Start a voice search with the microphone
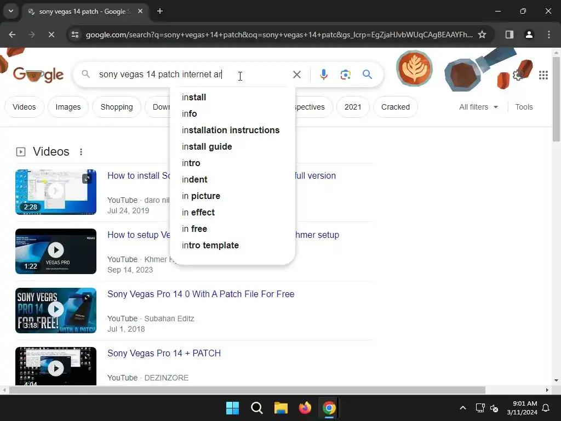 pos(323,75)
